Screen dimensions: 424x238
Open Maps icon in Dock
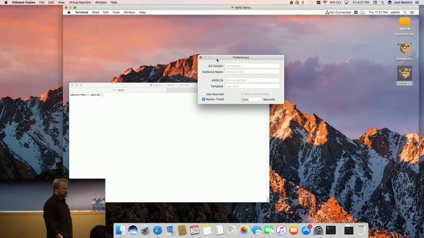(232, 230)
